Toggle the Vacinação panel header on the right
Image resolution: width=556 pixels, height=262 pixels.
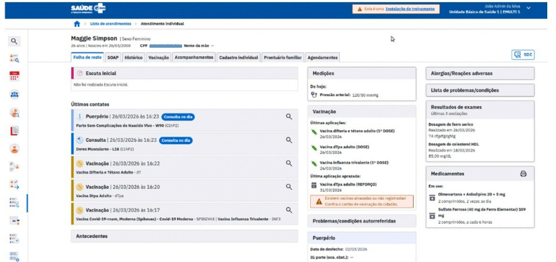(362, 111)
